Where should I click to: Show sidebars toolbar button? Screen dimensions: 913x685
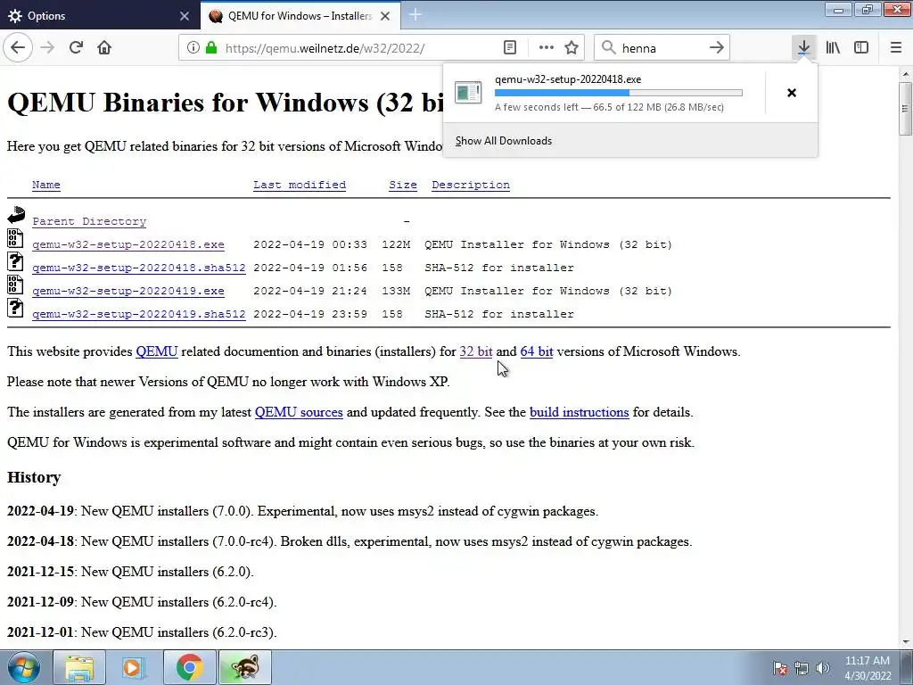point(861,48)
